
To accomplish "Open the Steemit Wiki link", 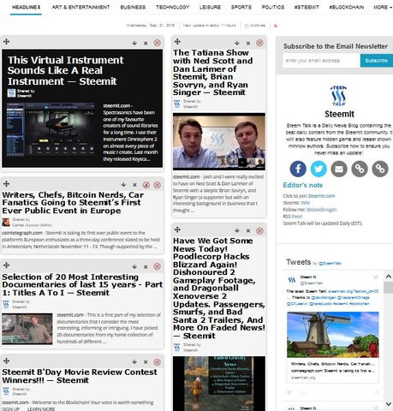I will tap(305, 203).
